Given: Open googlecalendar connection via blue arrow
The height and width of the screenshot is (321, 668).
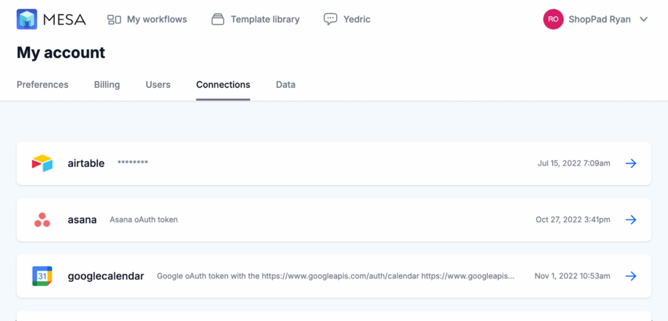Looking at the screenshot, I should point(631,276).
